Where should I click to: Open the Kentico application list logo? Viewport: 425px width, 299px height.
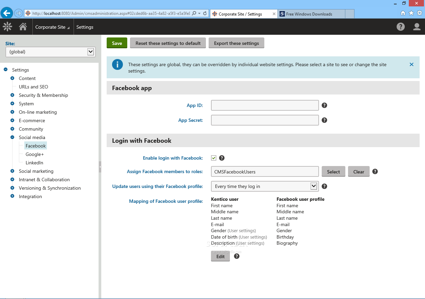click(x=7, y=27)
